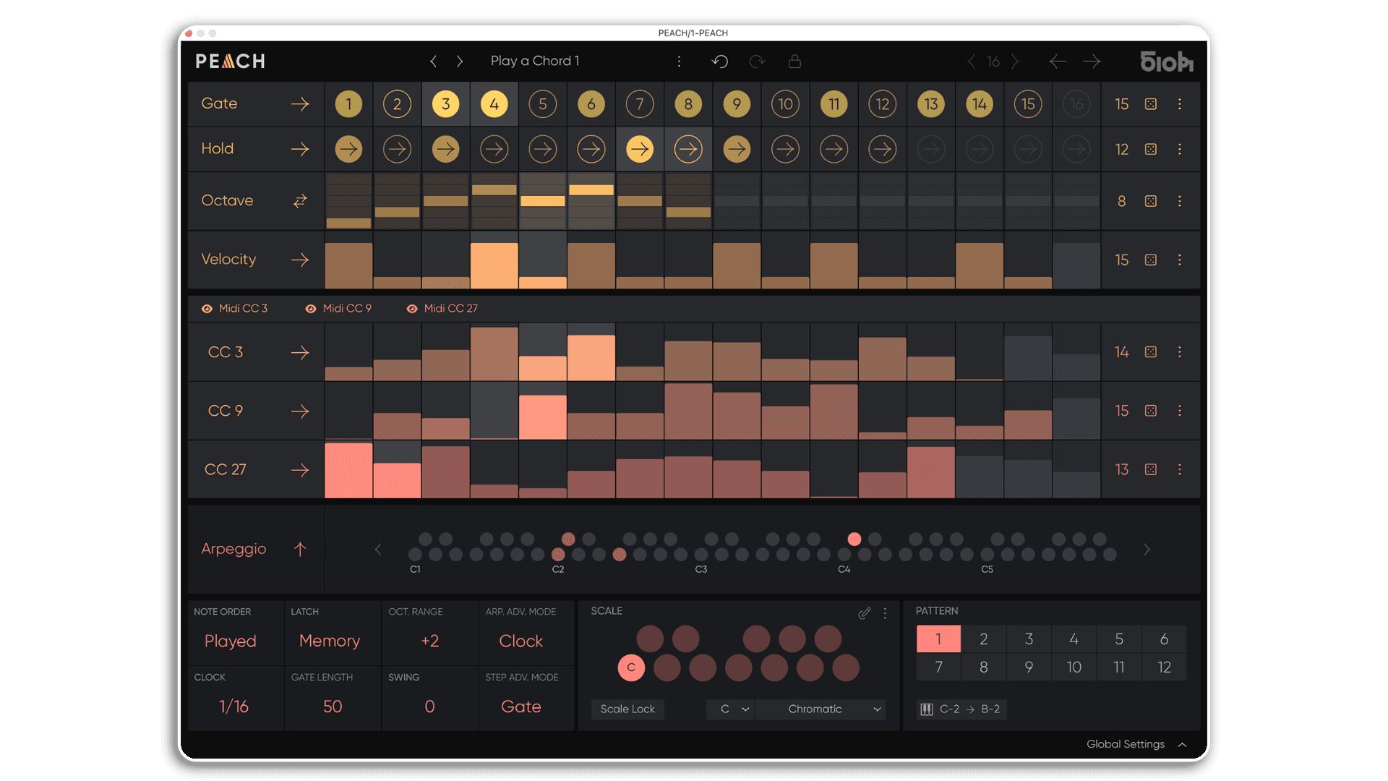Randomize the Hold lane with dice icon
The height and width of the screenshot is (781, 1388).
(x=1151, y=149)
